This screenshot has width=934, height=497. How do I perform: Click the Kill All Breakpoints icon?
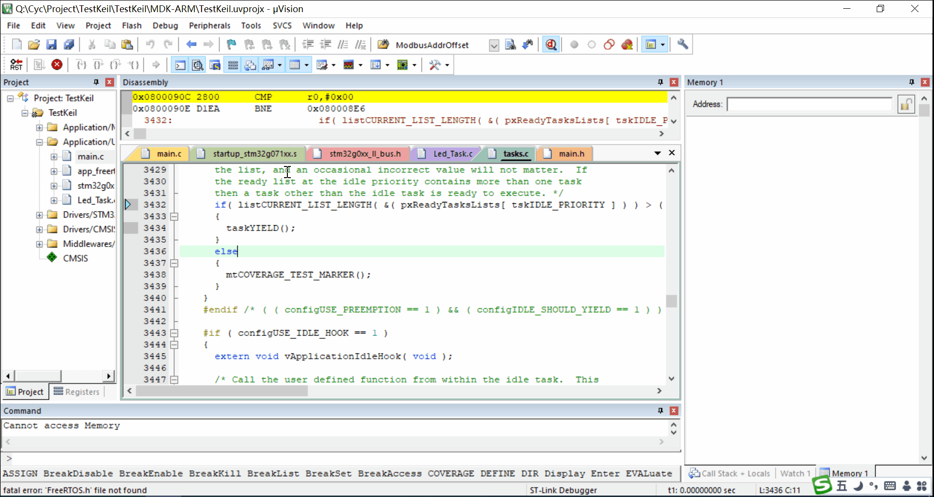tap(627, 45)
